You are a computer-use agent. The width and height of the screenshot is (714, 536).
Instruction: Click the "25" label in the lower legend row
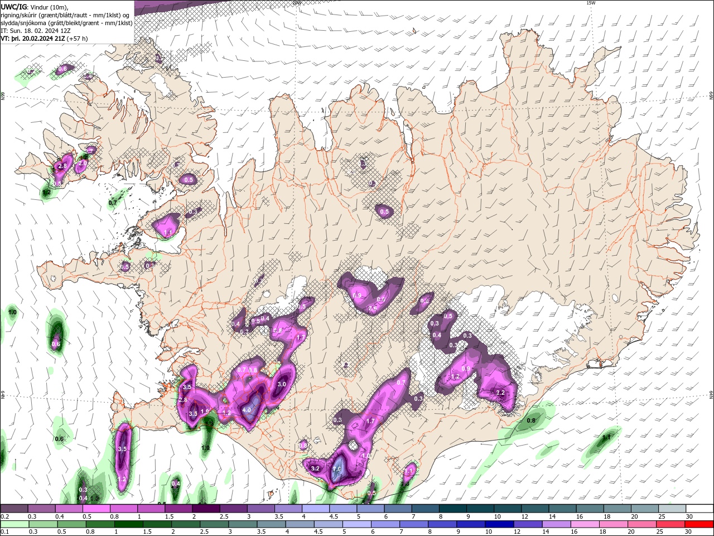pyautogui.click(x=659, y=532)
